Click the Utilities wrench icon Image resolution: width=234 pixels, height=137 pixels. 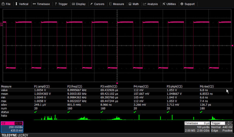coord(164,4)
